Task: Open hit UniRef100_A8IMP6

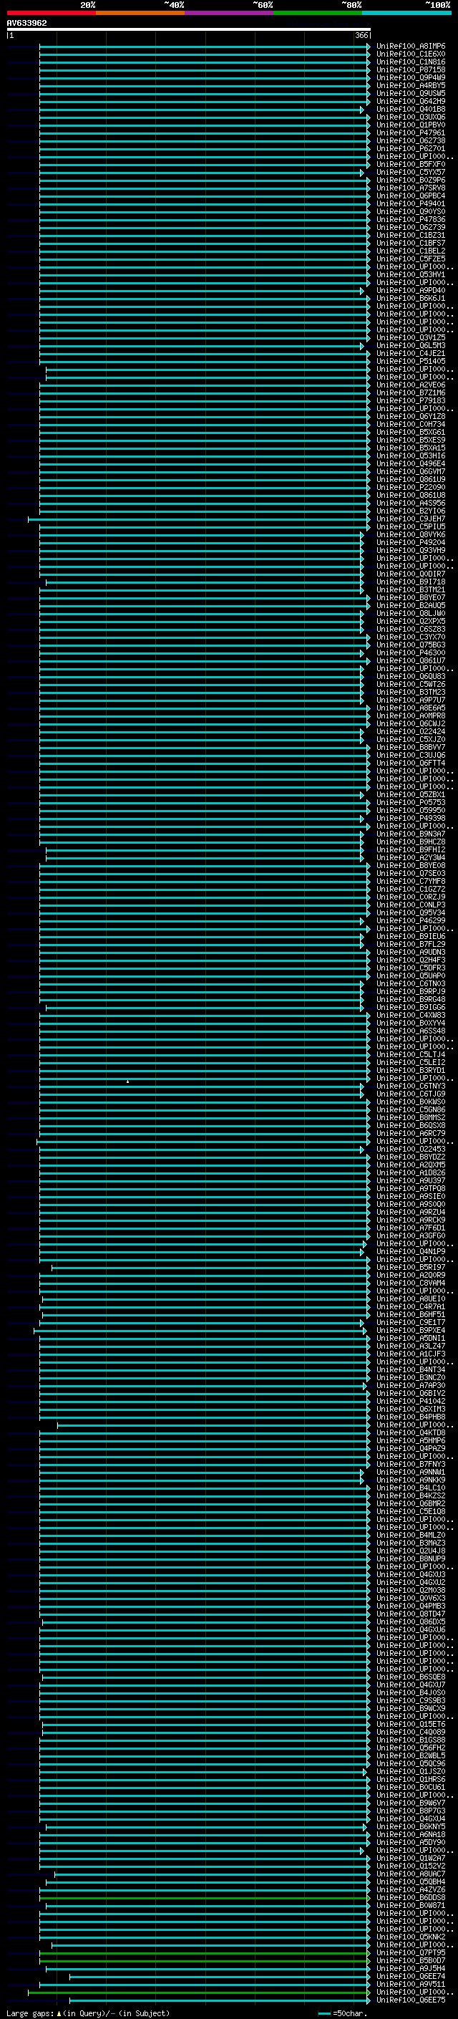Action: click(x=411, y=47)
